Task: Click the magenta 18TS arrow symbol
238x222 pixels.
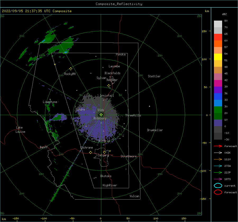Action: [x=218, y=179]
